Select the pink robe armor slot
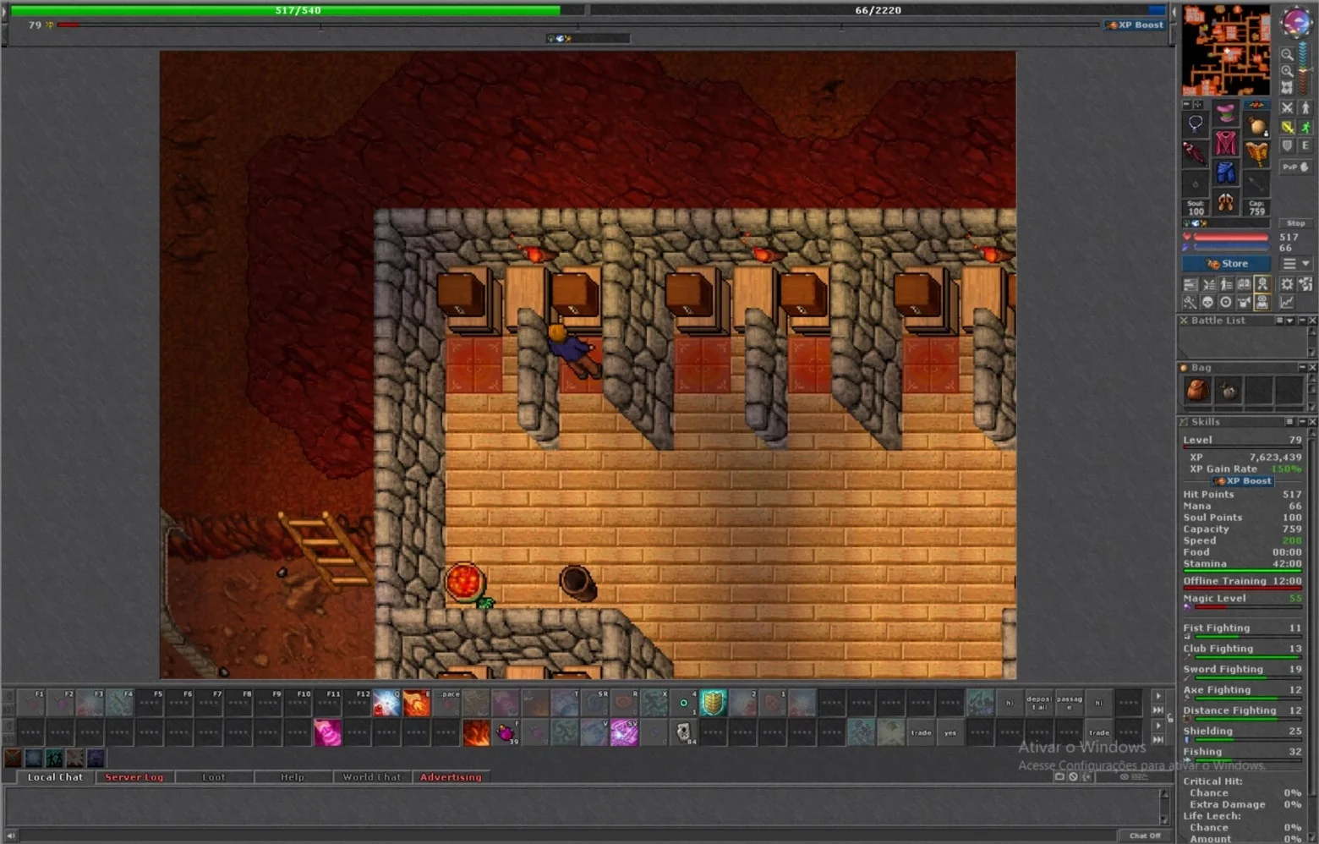This screenshot has height=844, width=1319. click(x=1226, y=144)
